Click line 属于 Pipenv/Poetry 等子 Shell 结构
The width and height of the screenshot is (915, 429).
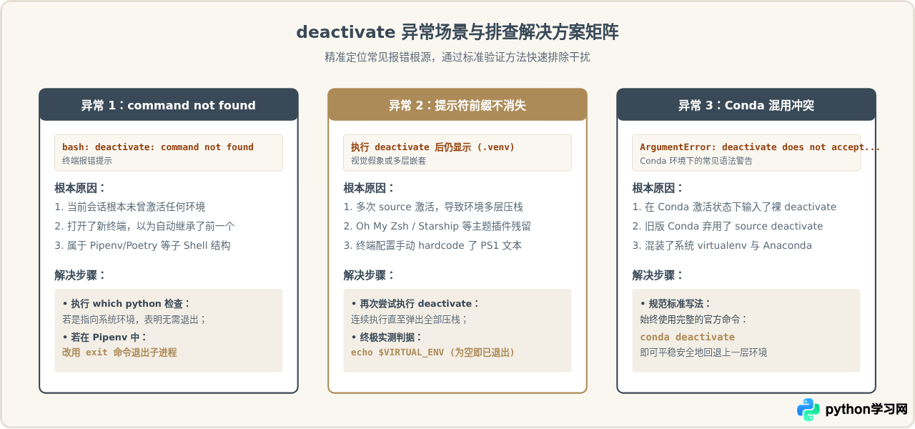point(143,245)
